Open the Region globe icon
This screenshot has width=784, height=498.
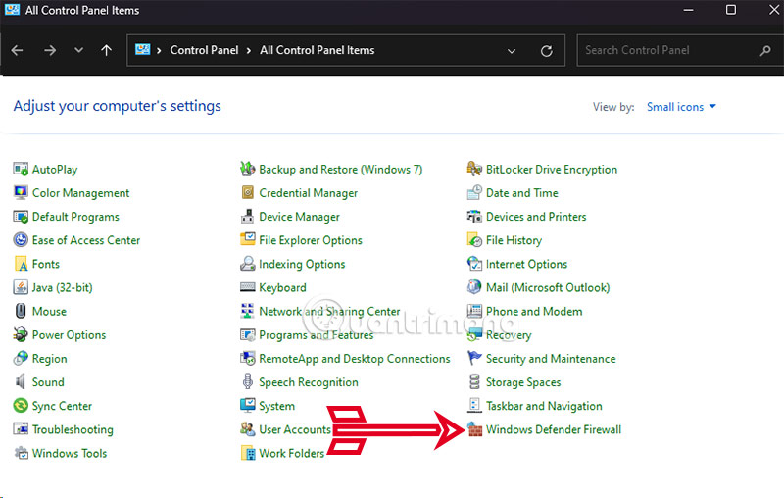pyautogui.click(x=21, y=358)
